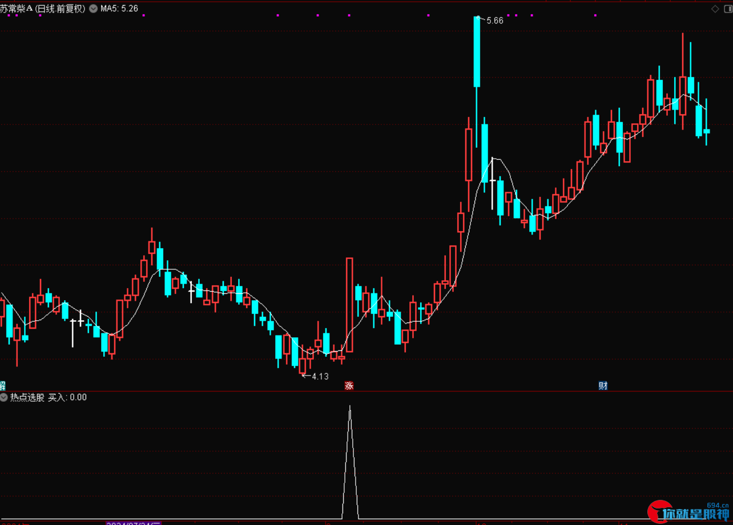Click the 热点选股 indicator name
The width and height of the screenshot is (733, 525).
[x=27, y=397]
